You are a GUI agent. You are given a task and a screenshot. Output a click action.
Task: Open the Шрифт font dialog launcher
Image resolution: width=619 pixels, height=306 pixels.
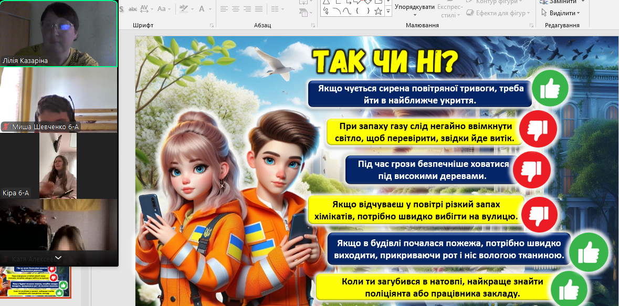[212, 25]
